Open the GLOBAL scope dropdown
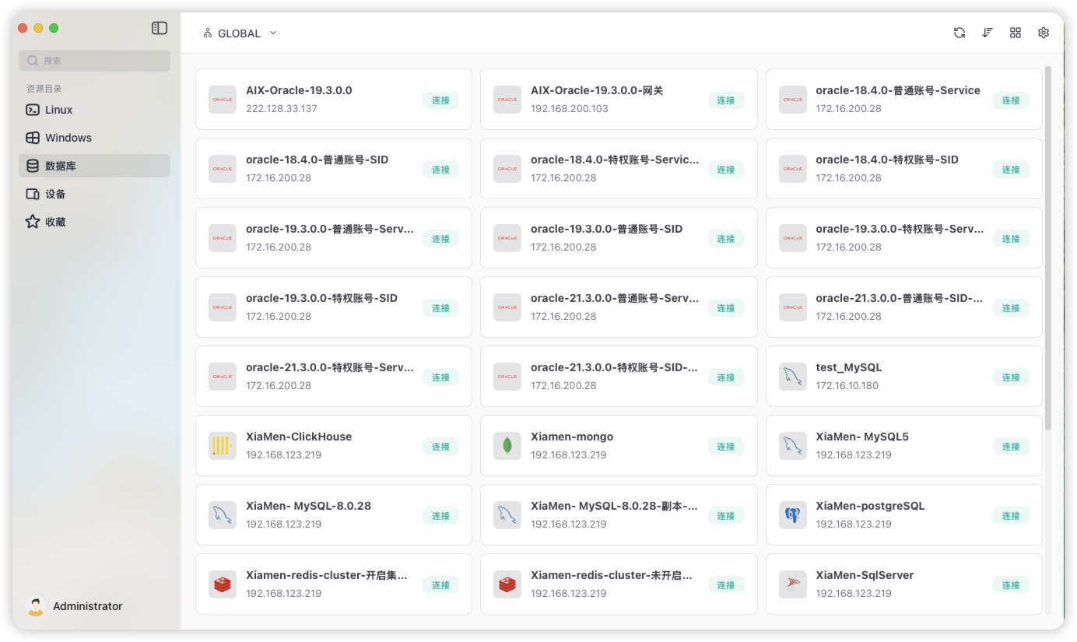This screenshot has width=1077, height=642. [x=239, y=33]
